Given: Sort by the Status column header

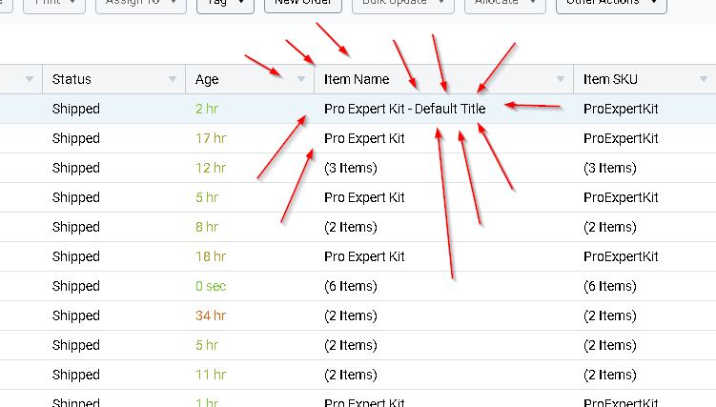Looking at the screenshot, I should pos(72,79).
